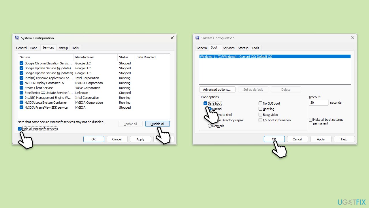Click OK in the Services window
This screenshot has height=208, width=369.
[94, 139]
